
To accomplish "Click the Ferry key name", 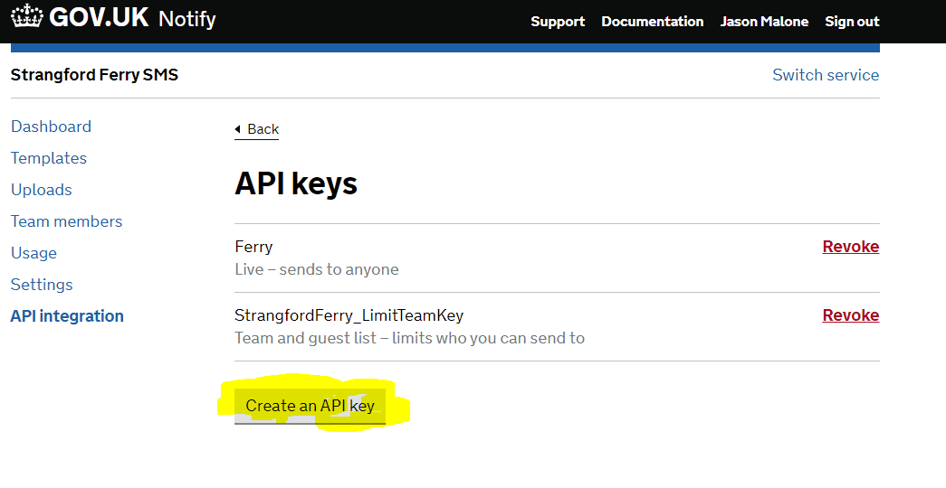I will click(254, 247).
